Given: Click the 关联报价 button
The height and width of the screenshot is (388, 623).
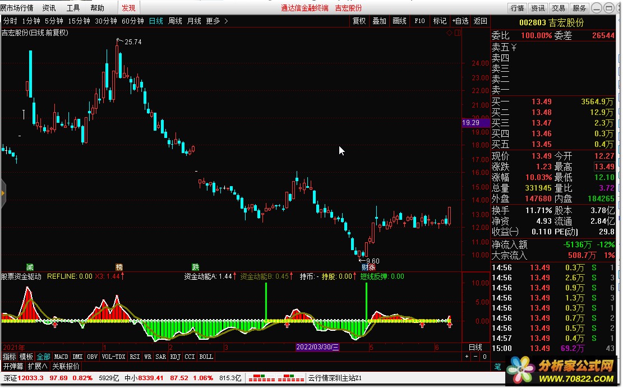Looking at the screenshot, I should click(66, 366).
